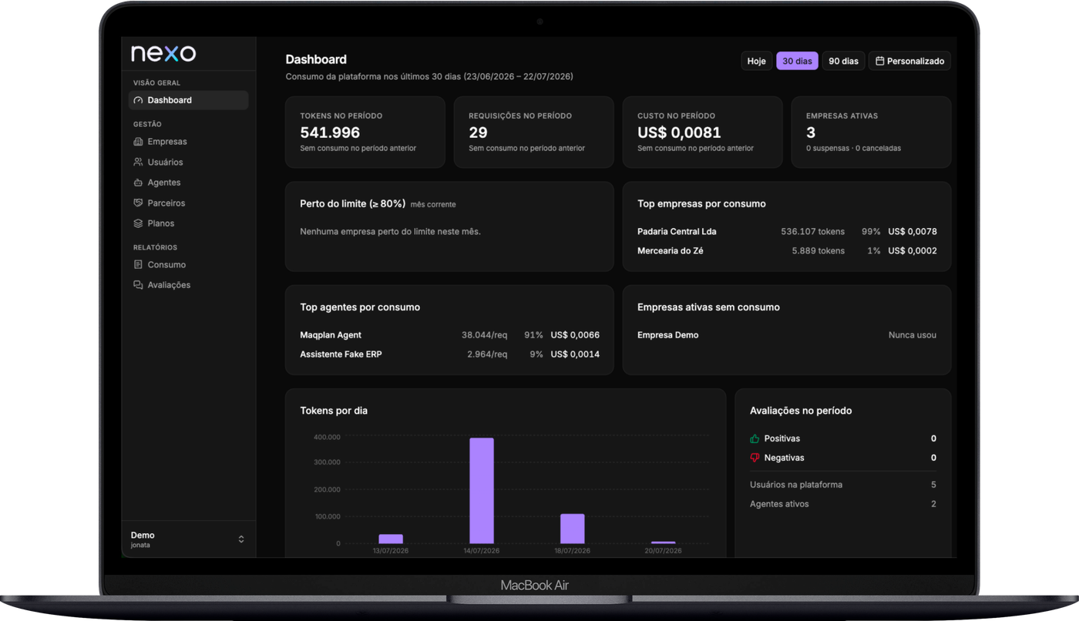Image resolution: width=1079 pixels, height=621 pixels.
Task: Click the Mercearia do Zé row
Action: [x=787, y=250]
